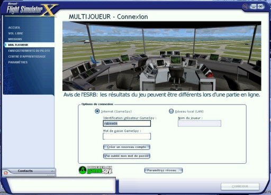Expand the Contacts panel with the chevron
271x195 pixels.
52,171
